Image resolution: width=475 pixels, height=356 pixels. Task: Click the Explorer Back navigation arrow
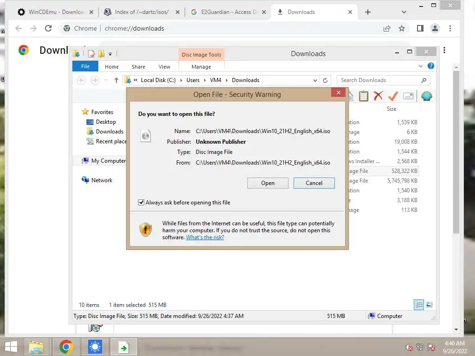(81, 80)
